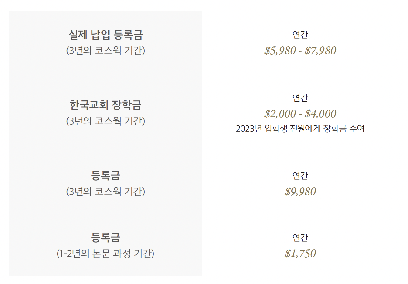The width and height of the screenshot is (408, 284).
Task: Click the '한국교회 장학금' heading
Action: coord(105,105)
